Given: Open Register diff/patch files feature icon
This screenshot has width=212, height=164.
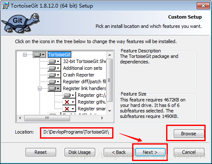Looking at the screenshot, I should point(54,82).
